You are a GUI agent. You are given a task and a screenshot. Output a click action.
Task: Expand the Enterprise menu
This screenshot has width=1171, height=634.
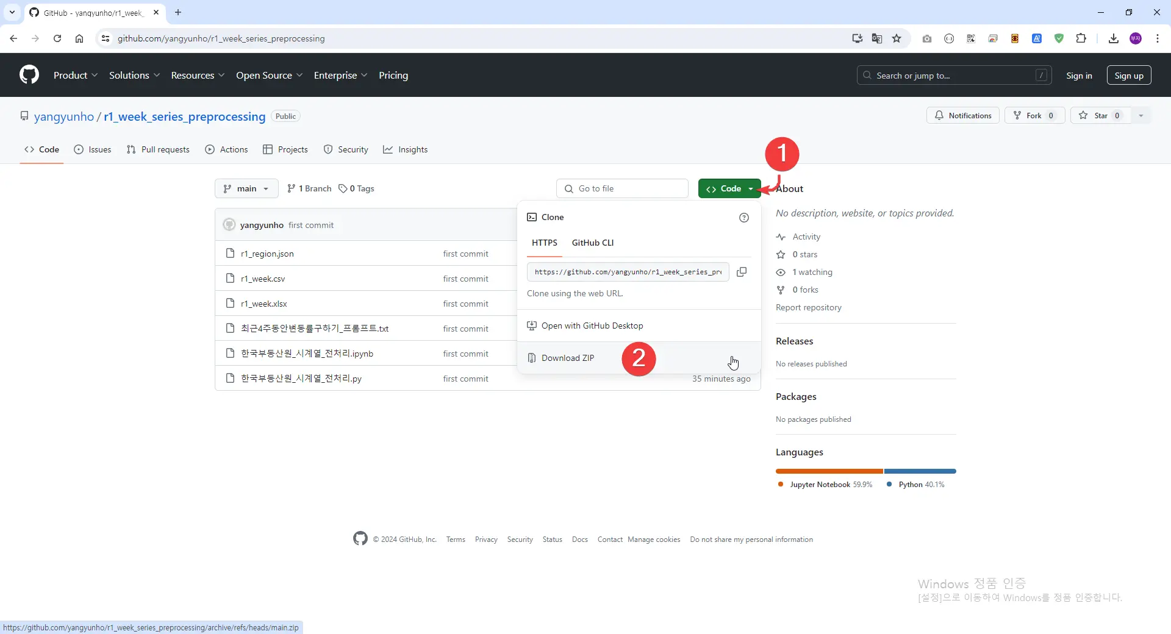point(340,75)
